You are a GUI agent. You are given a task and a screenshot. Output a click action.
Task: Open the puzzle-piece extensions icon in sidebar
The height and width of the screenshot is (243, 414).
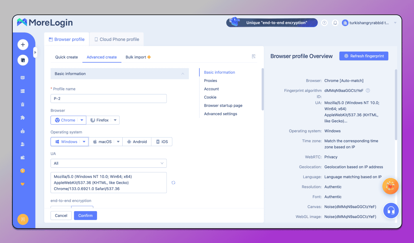[x=23, y=118]
